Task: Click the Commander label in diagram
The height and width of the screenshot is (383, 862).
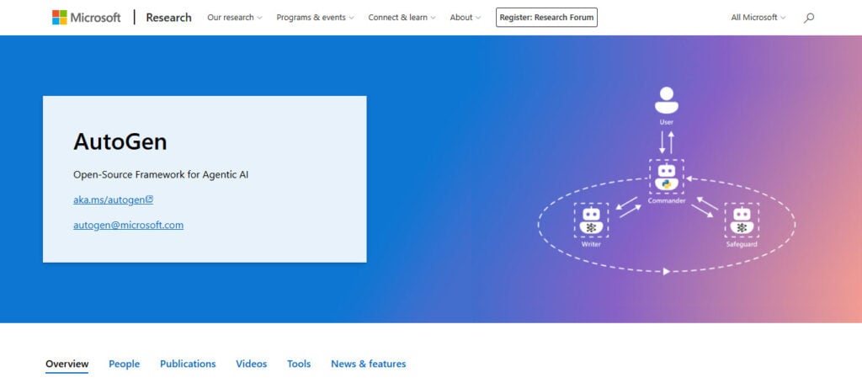Action: [x=667, y=201]
